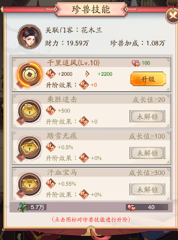Click the locked 乘胜追击 skill icon
Screen dimensions: 178x240
point(30,111)
